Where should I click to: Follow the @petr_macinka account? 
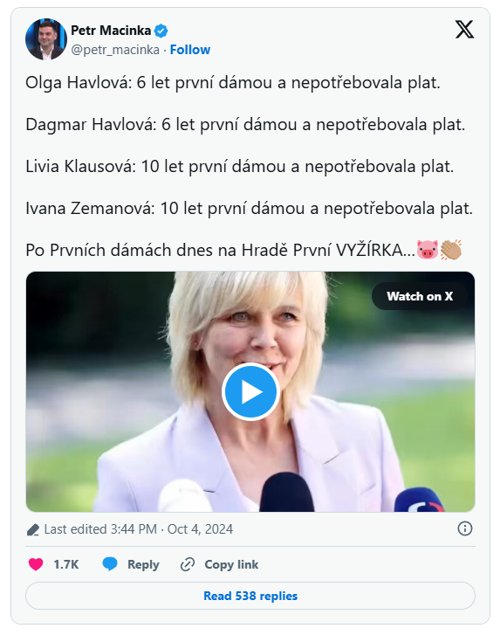coord(189,50)
